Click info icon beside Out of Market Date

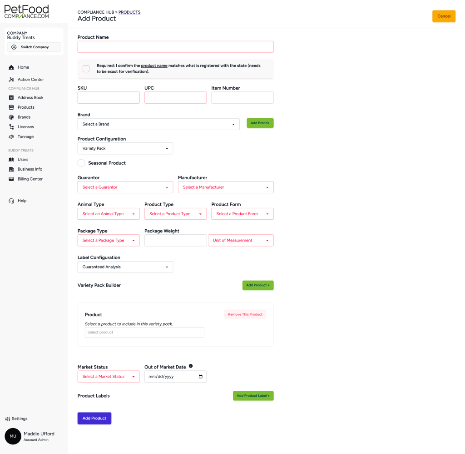pos(191,366)
